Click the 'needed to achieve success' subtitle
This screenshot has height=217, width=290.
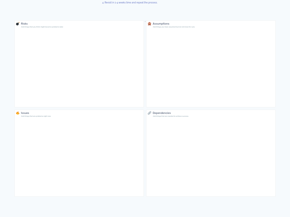[x=170, y=116]
